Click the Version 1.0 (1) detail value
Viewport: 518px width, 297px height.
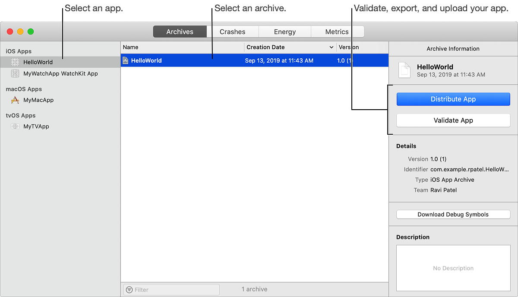click(x=439, y=159)
